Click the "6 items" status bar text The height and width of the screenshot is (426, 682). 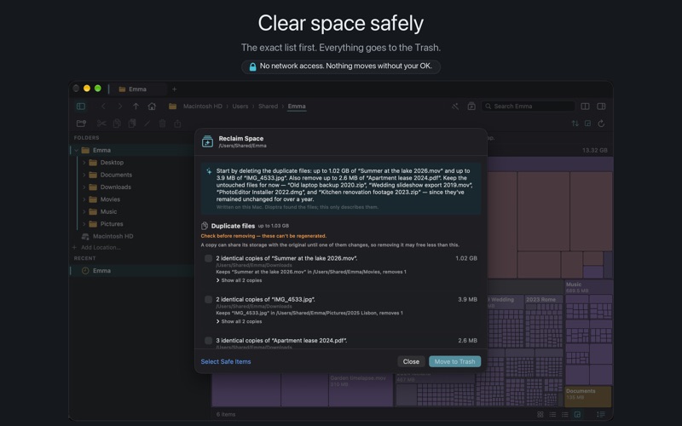click(x=226, y=414)
